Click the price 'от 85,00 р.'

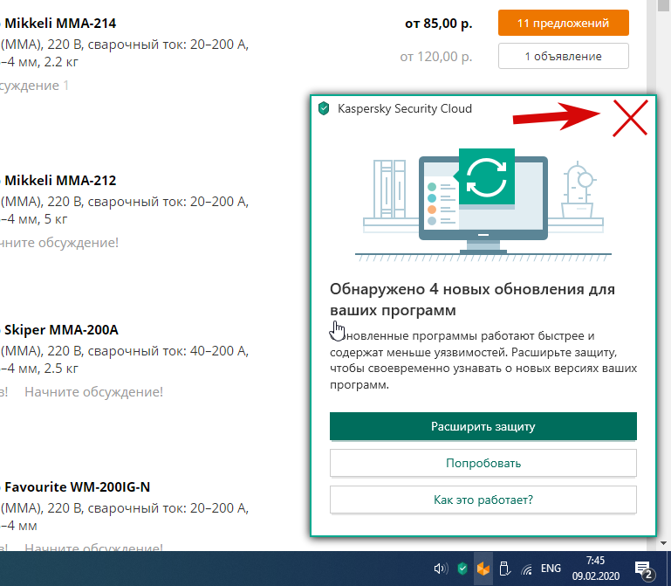[439, 24]
